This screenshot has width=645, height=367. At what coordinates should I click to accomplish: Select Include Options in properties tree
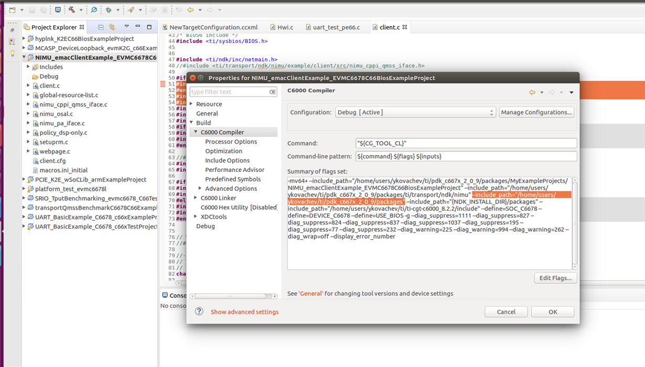228,160
